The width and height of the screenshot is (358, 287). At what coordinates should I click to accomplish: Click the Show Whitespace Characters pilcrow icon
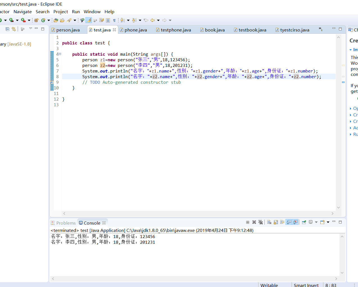[x=114, y=20]
